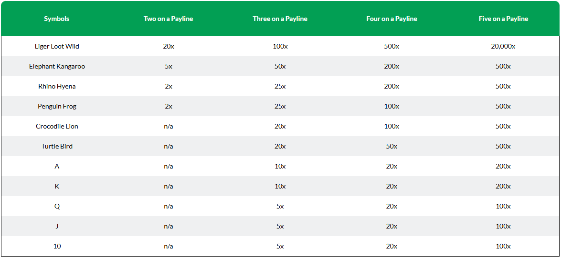Click the J symbol row label

(x=57, y=226)
